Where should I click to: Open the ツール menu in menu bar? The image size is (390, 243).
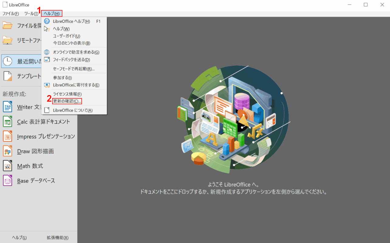[x=31, y=14]
